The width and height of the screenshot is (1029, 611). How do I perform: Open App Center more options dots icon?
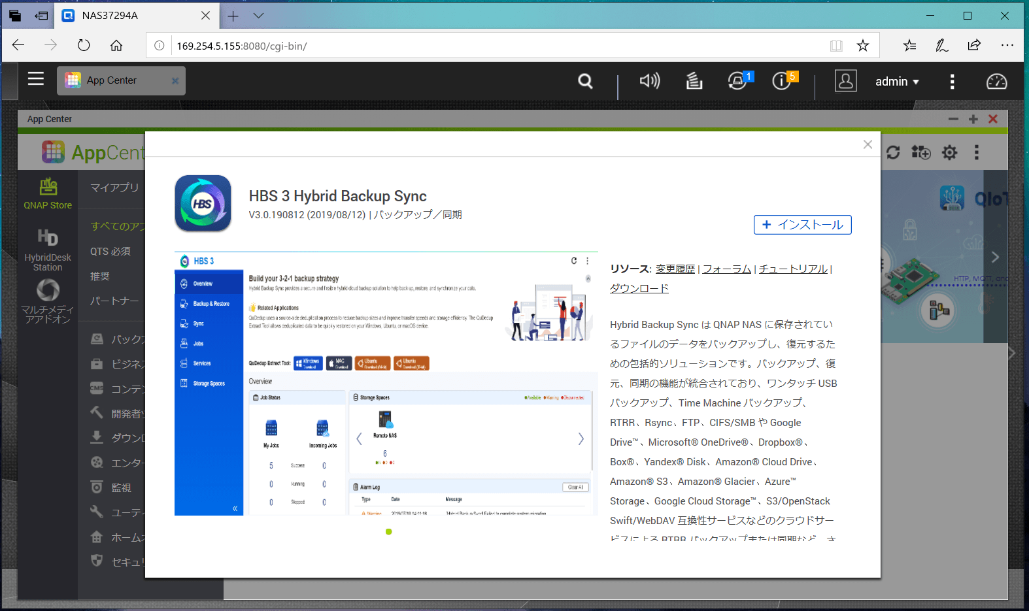pyautogui.click(x=977, y=152)
